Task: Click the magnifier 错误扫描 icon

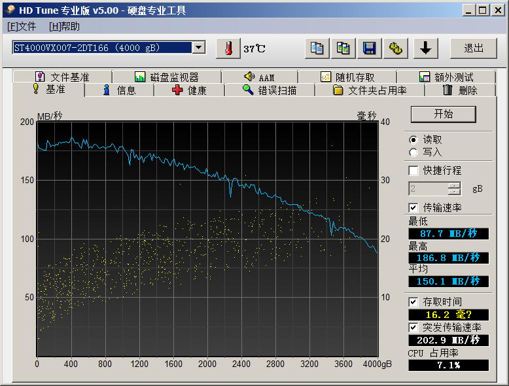Action: pos(248,90)
